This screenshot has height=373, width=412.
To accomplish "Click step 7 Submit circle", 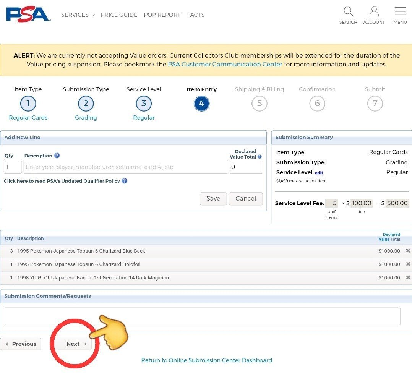I will pos(375,104).
